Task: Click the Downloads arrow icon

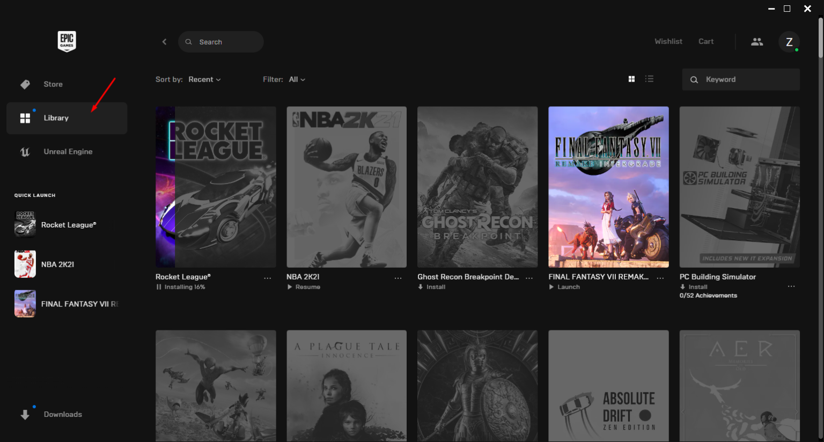Action: tap(25, 415)
